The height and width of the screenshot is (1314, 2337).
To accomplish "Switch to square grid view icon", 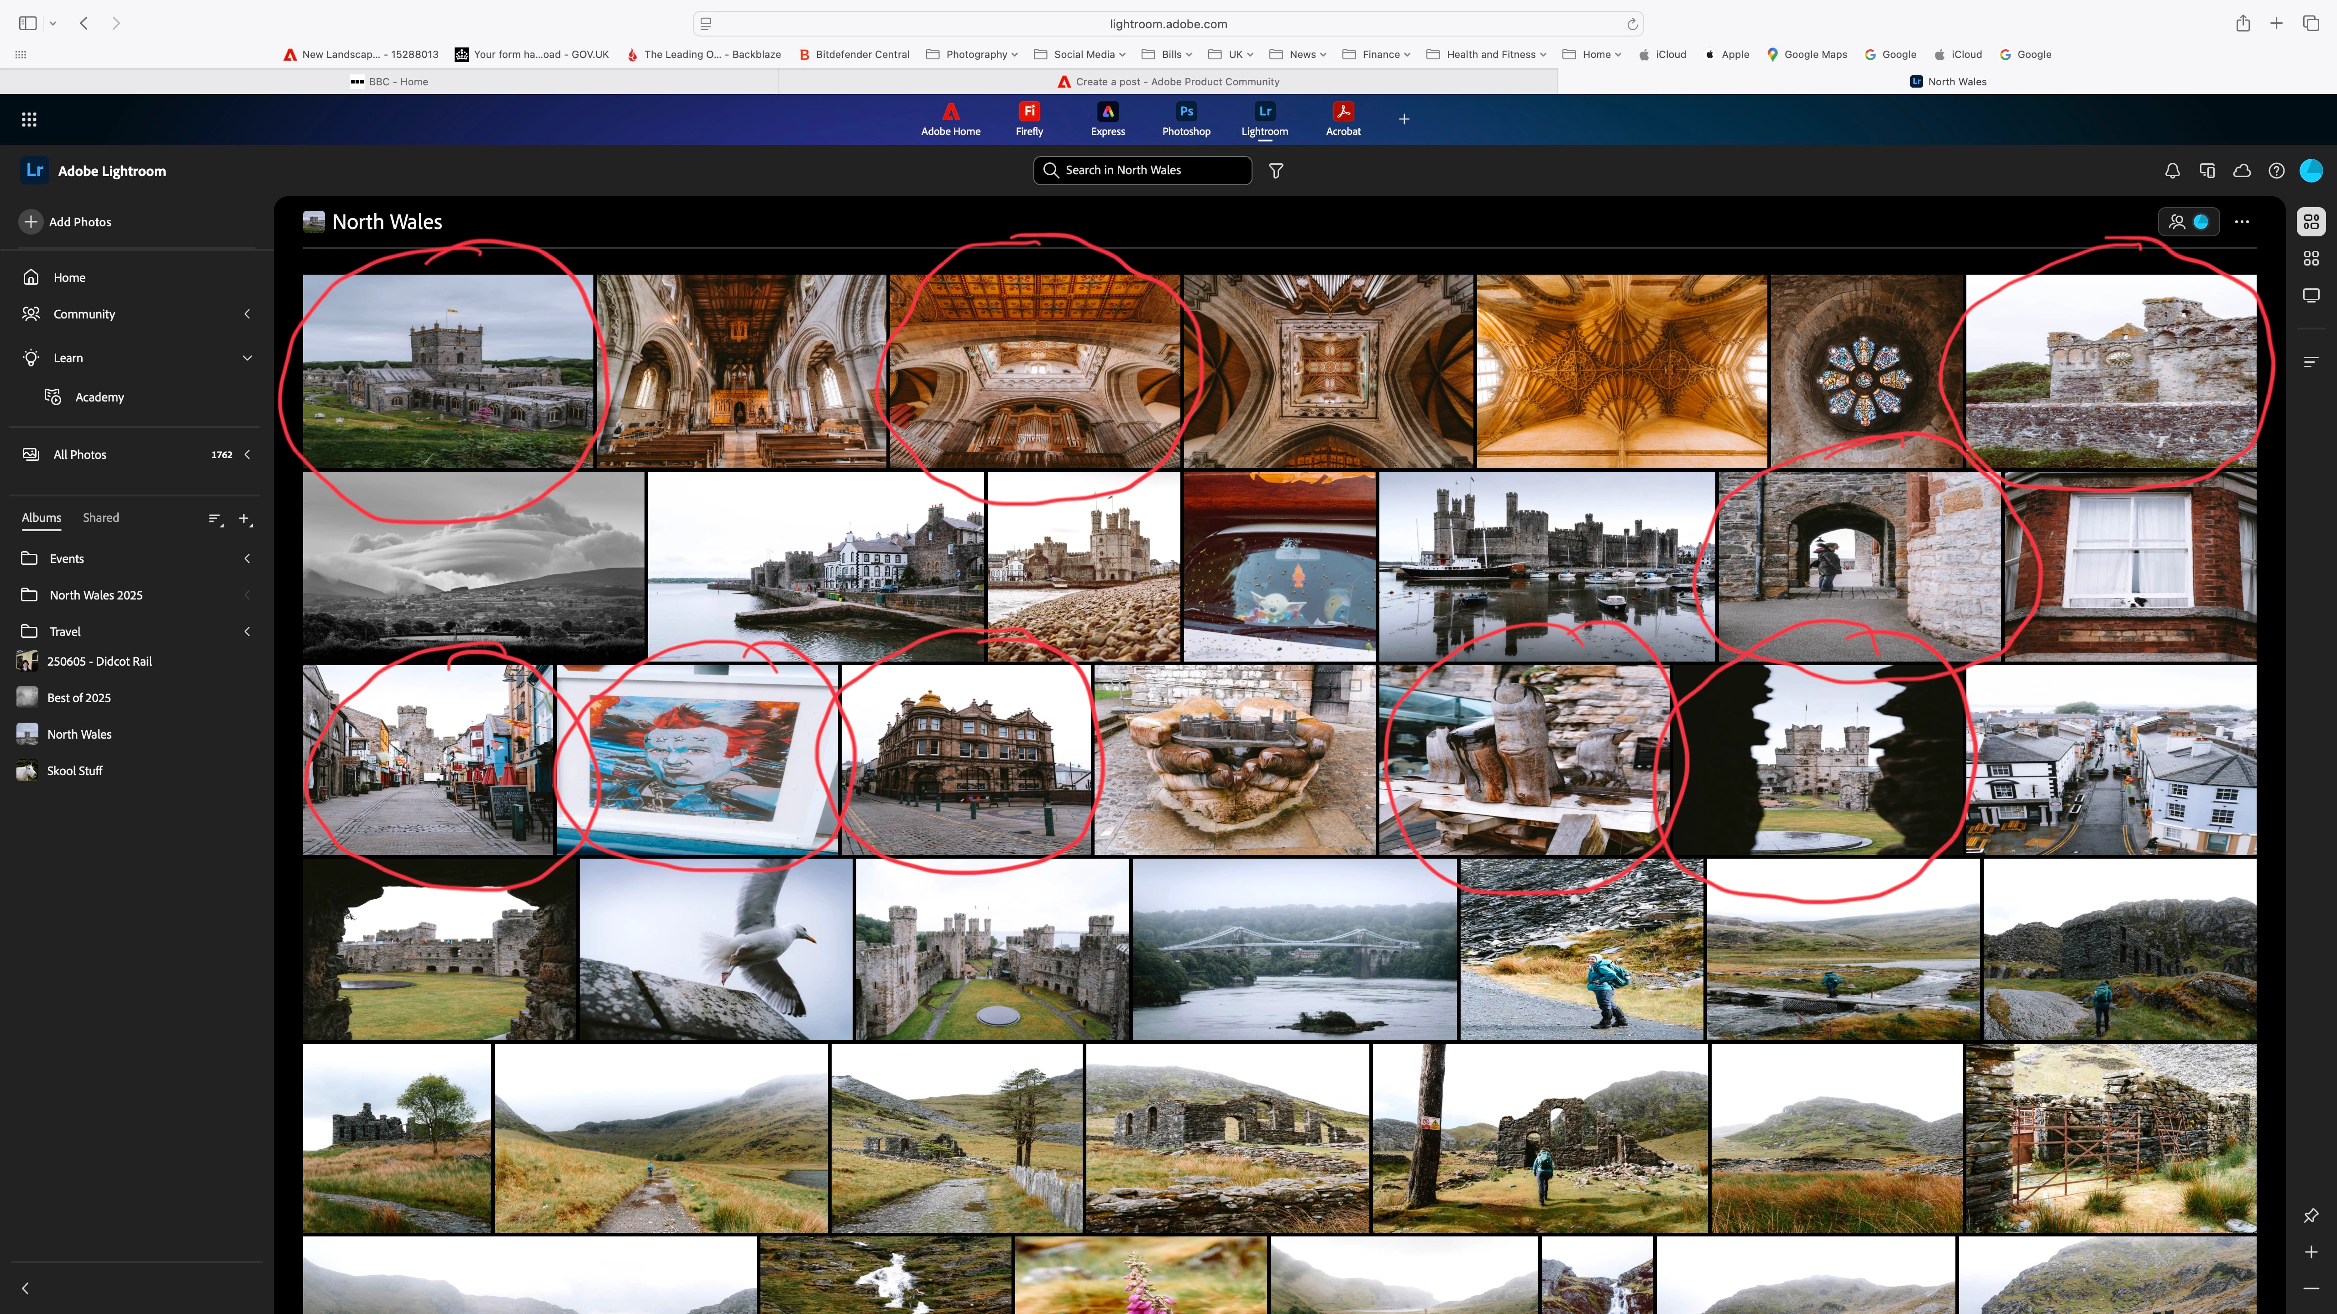I will (x=2311, y=258).
